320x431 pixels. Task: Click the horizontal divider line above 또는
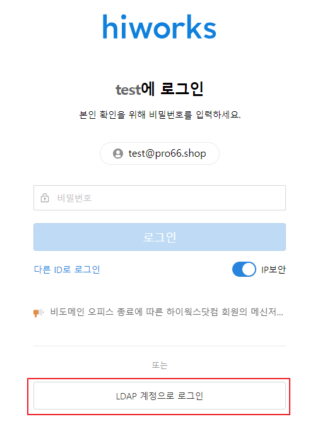(x=160, y=346)
